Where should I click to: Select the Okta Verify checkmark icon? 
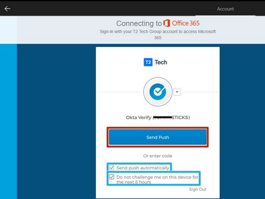158,92
